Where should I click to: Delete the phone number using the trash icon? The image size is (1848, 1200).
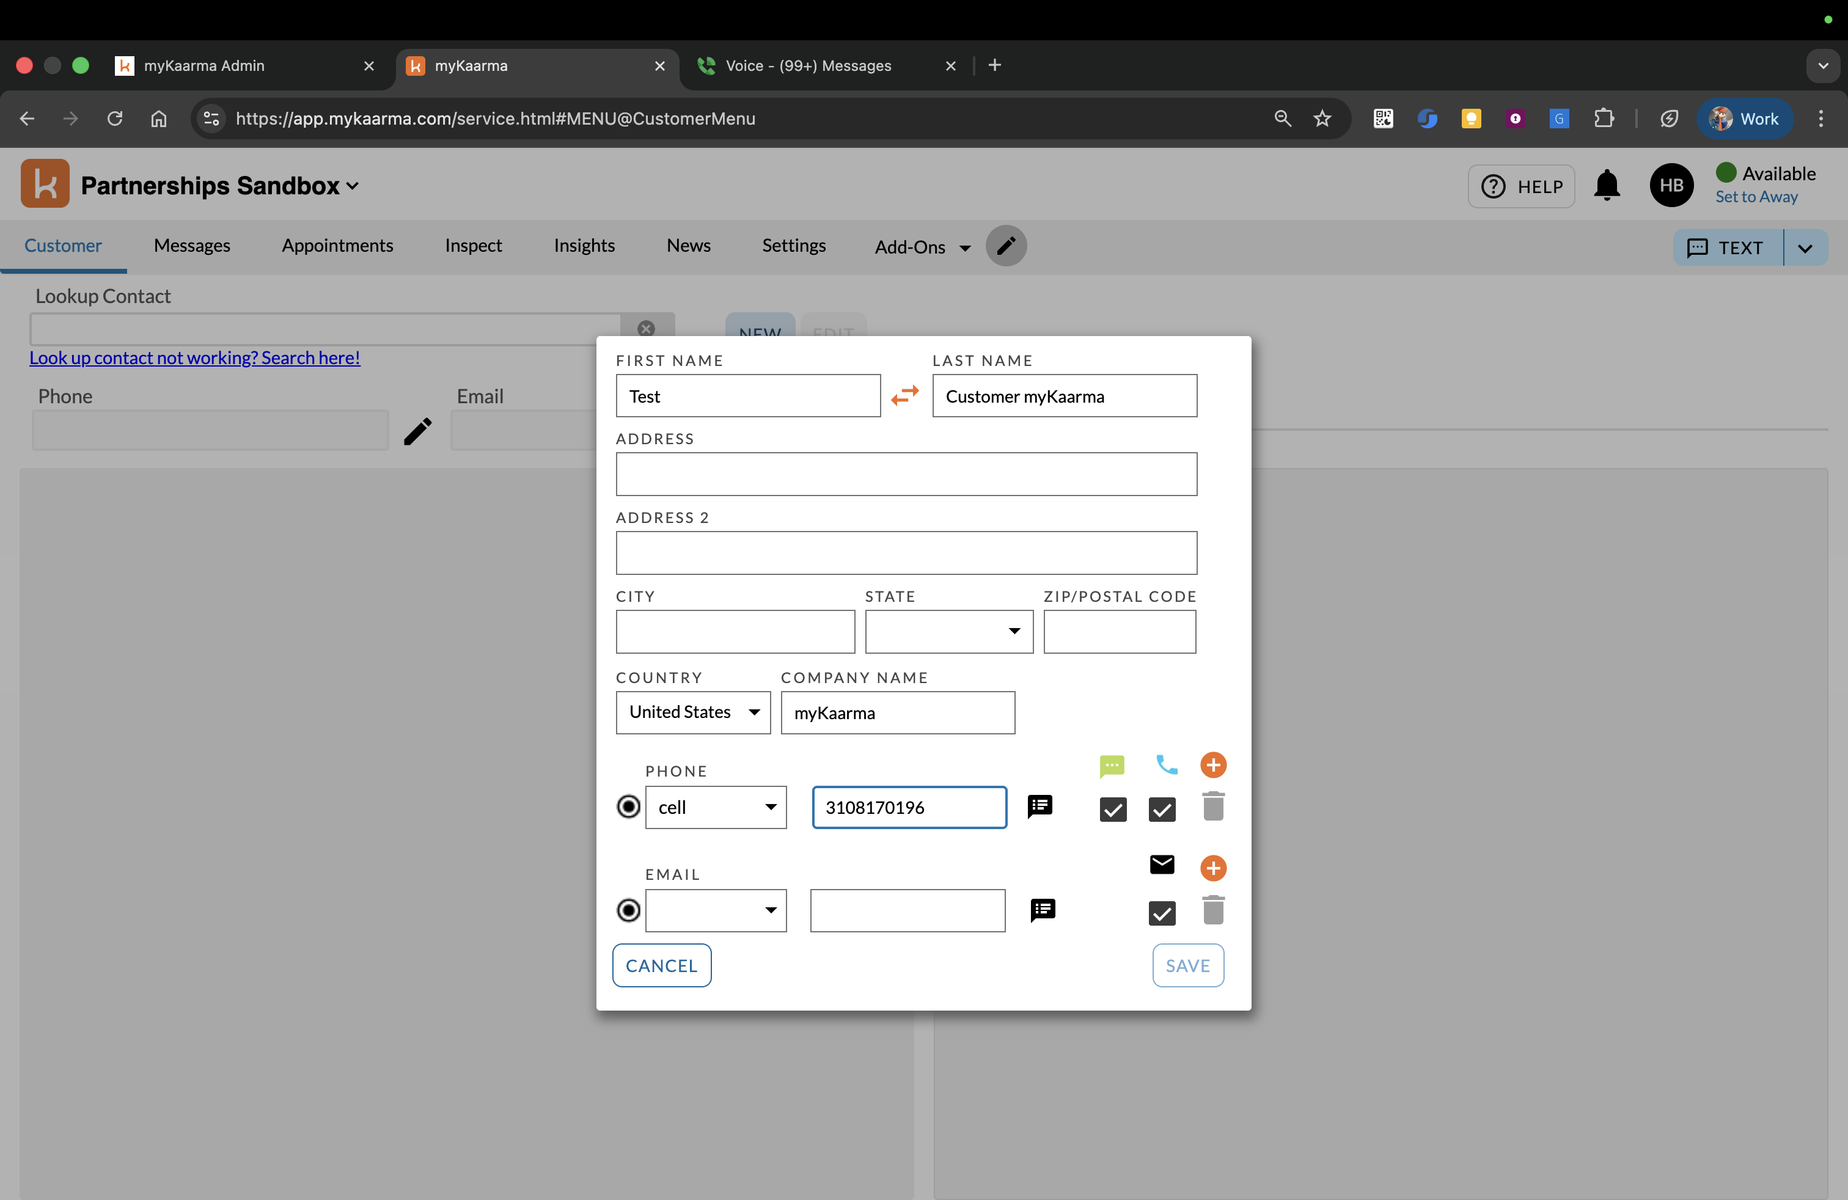coord(1213,807)
